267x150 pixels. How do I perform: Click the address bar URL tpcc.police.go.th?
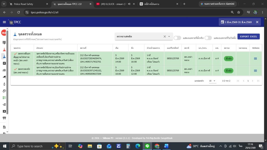(45, 12)
